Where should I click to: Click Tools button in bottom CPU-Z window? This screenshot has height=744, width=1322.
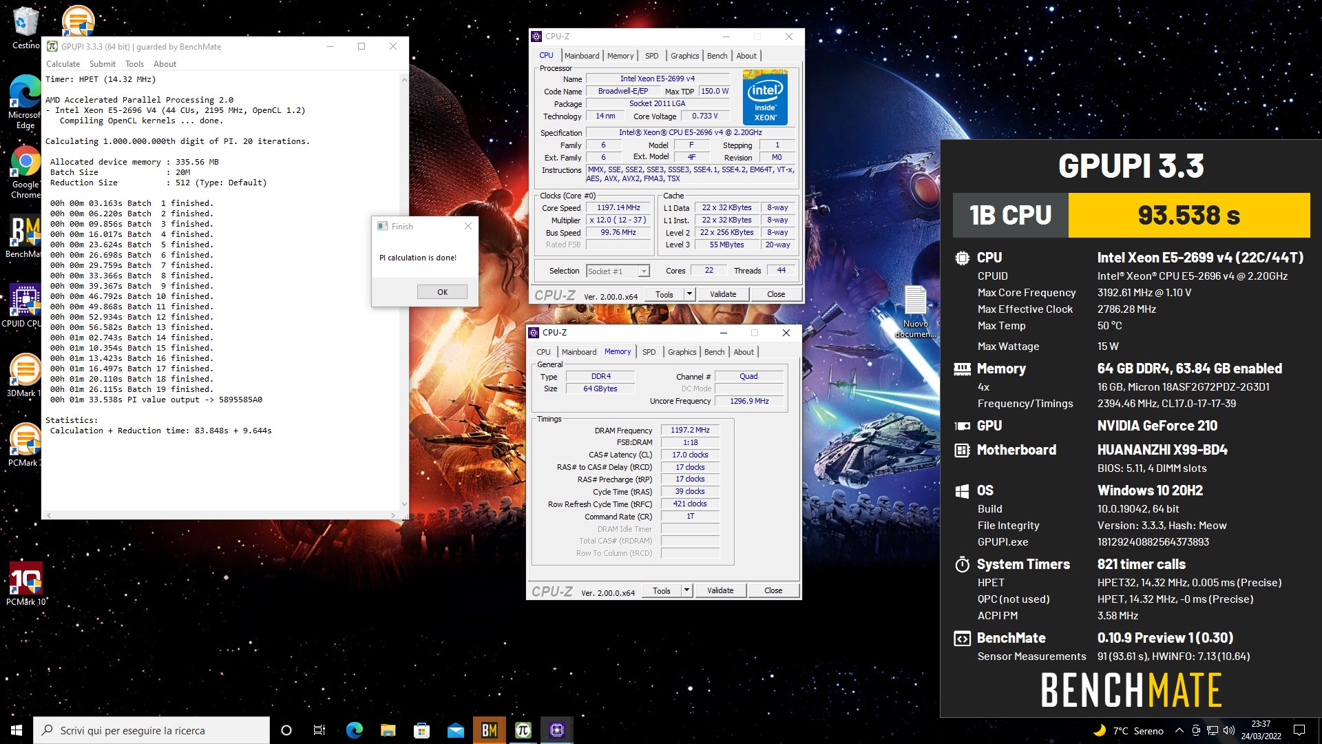[662, 590]
